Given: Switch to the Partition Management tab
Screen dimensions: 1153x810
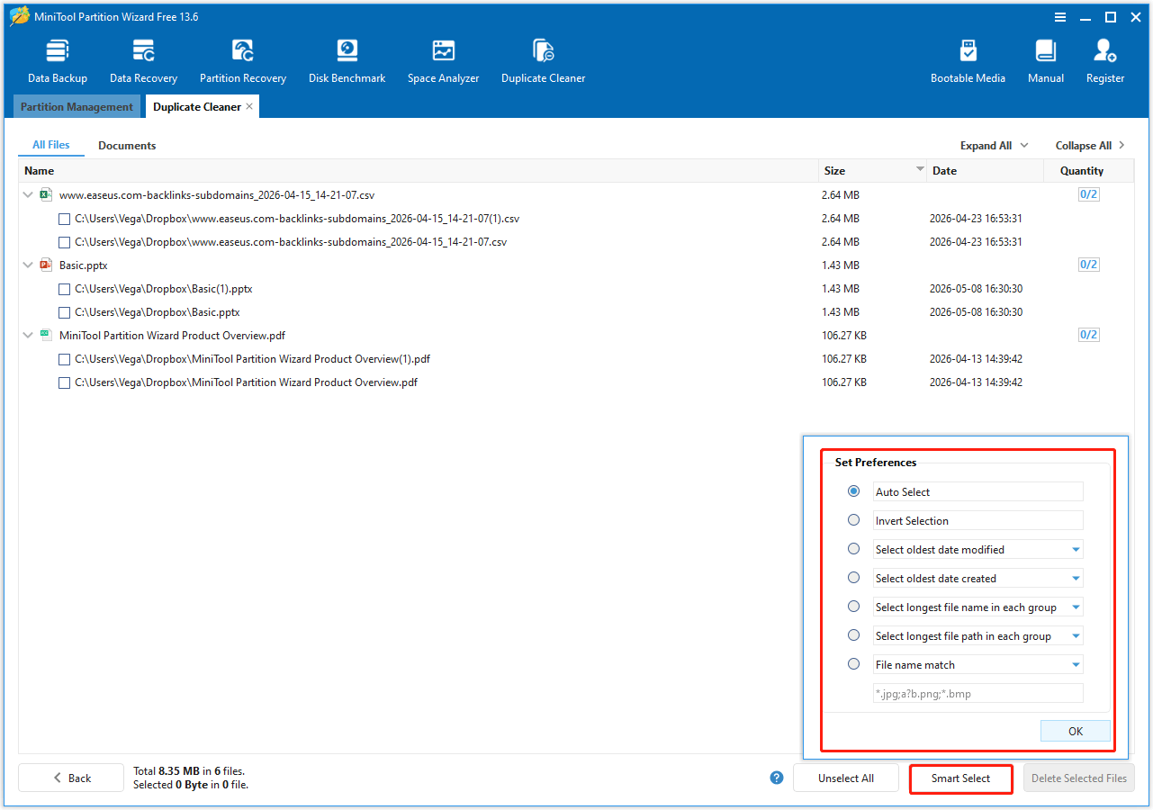Looking at the screenshot, I should coord(77,106).
